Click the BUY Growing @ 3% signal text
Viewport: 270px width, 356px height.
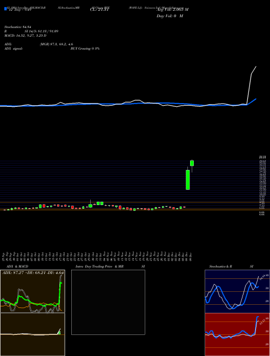pos(85,49)
